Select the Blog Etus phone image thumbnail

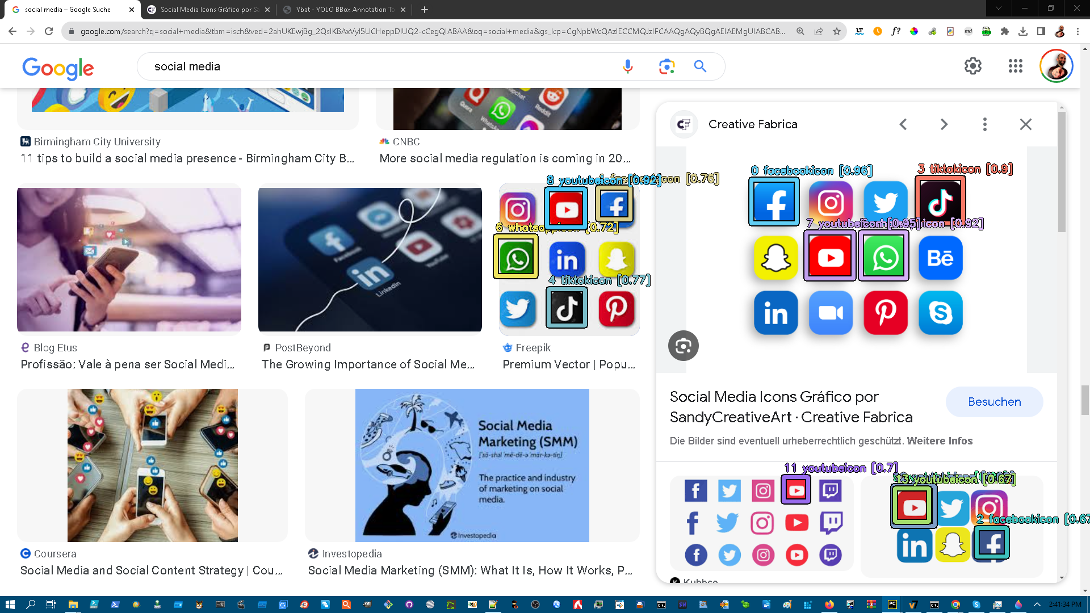coord(129,259)
